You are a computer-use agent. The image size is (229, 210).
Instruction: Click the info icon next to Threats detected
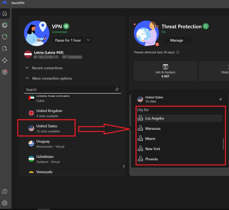pyautogui.click(x=178, y=52)
